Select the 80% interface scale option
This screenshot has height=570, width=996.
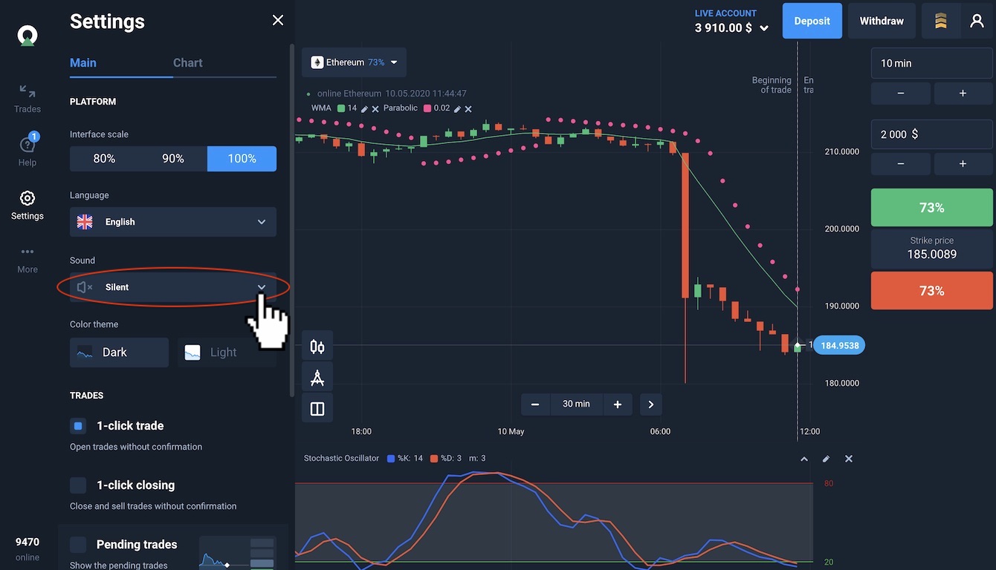point(104,159)
